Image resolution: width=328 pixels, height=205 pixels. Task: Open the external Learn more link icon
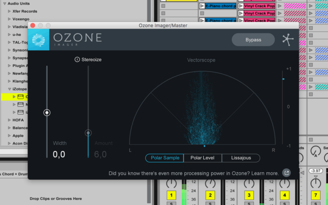point(286,173)
